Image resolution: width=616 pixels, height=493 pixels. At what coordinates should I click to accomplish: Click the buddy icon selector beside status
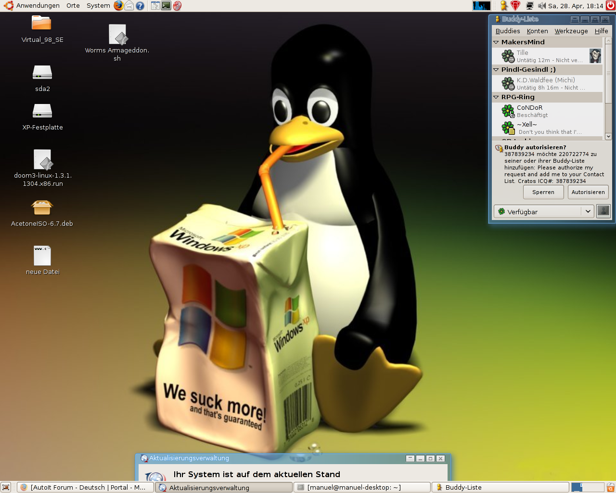point(603,211)
